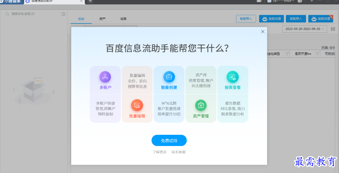339x173 pixels.
Task: Click the blue 智能创建 robot icon in dialog
Action: point(169,77)
